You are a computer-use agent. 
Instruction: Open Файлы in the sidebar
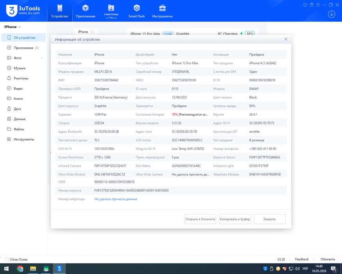(23, 129)
